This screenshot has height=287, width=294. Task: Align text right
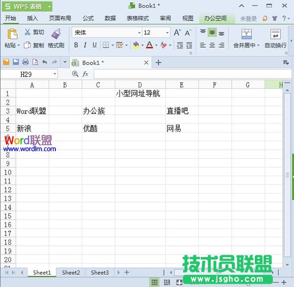(x=221, y=45)
